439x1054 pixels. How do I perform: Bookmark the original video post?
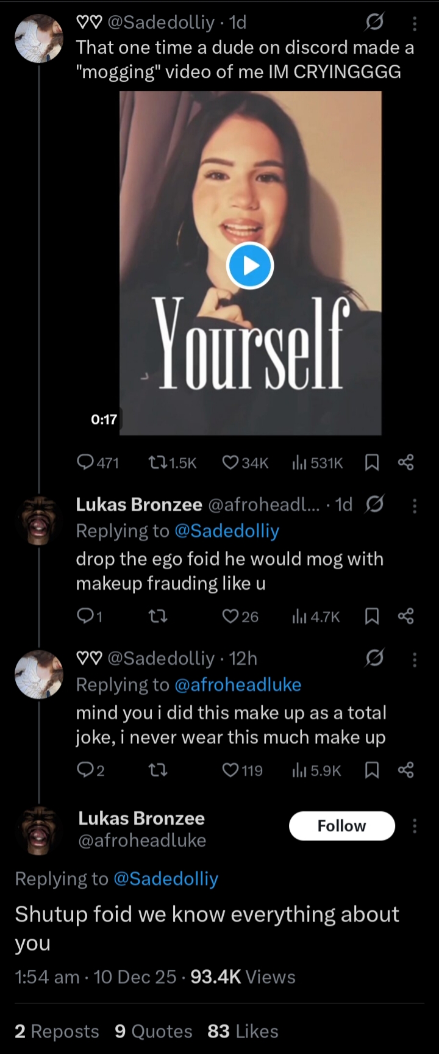coord(371,463)
